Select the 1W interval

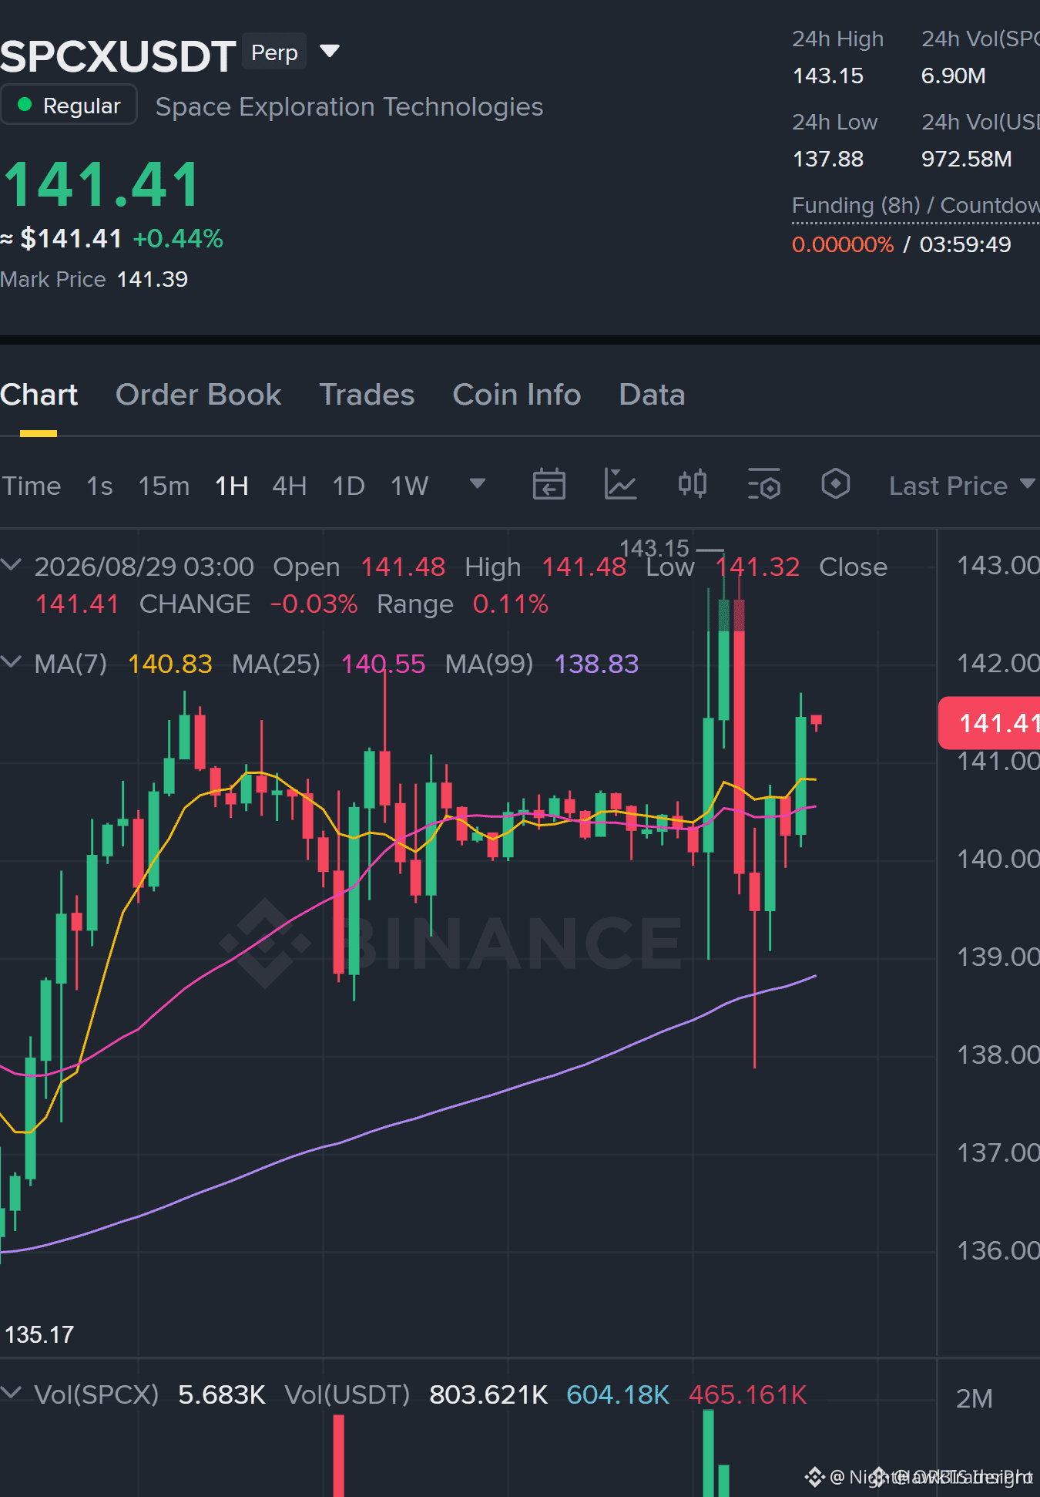click(x=409, y=486)
